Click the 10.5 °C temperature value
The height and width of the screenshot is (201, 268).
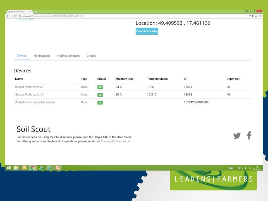[x=152, y=95]
